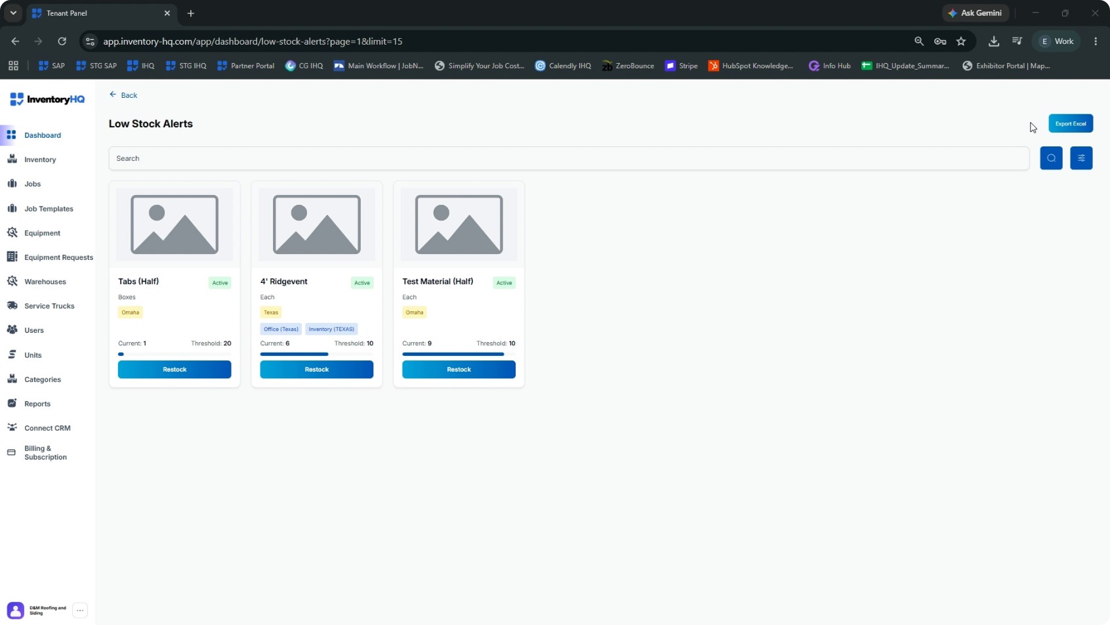Reload the page
Screen dimensions: 1110x625
point(62,41)
